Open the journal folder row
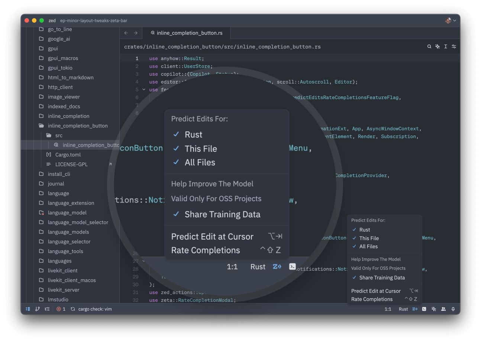 pos(70,183)
